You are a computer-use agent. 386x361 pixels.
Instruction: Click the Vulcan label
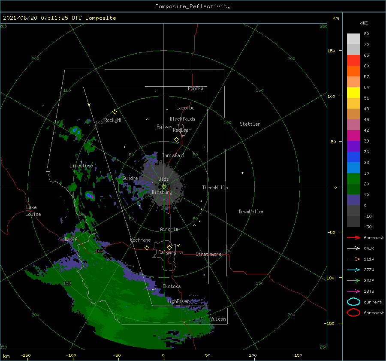218,319
